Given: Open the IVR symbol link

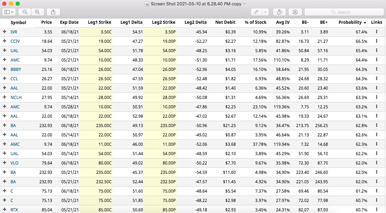Looking at the screenshot, I should point(14,32).
